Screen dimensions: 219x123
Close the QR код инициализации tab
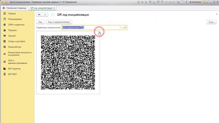point(54,8)
